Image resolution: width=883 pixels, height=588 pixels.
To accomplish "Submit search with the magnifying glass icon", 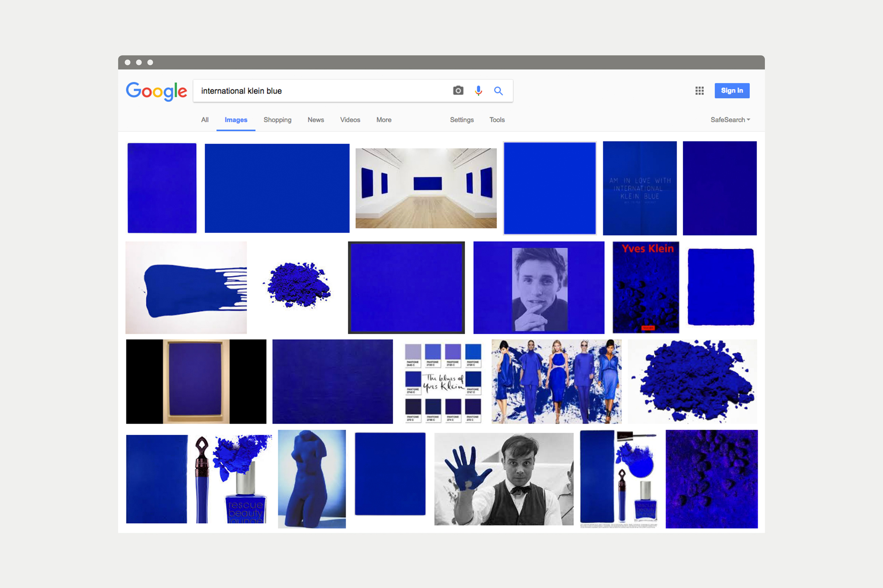I will (x=498, y=91).
